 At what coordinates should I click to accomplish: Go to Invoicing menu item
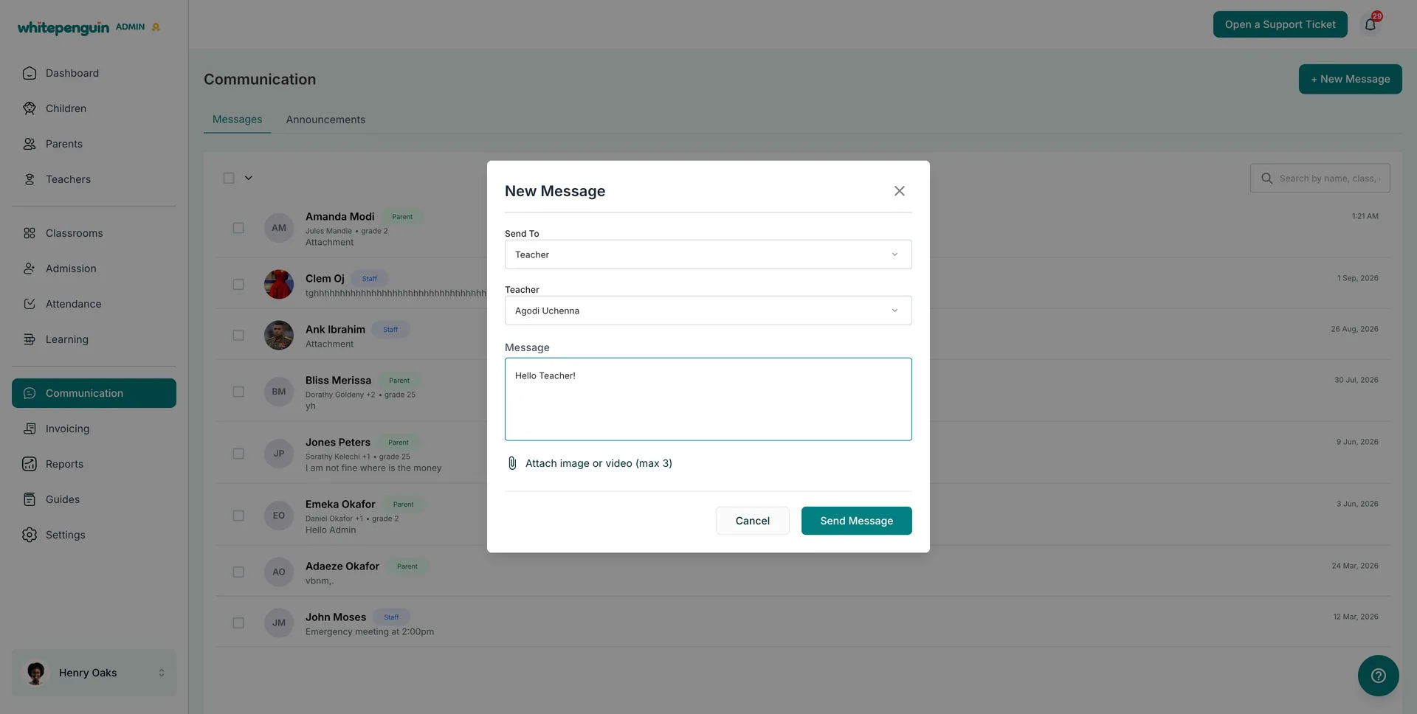tap(94, 429)
